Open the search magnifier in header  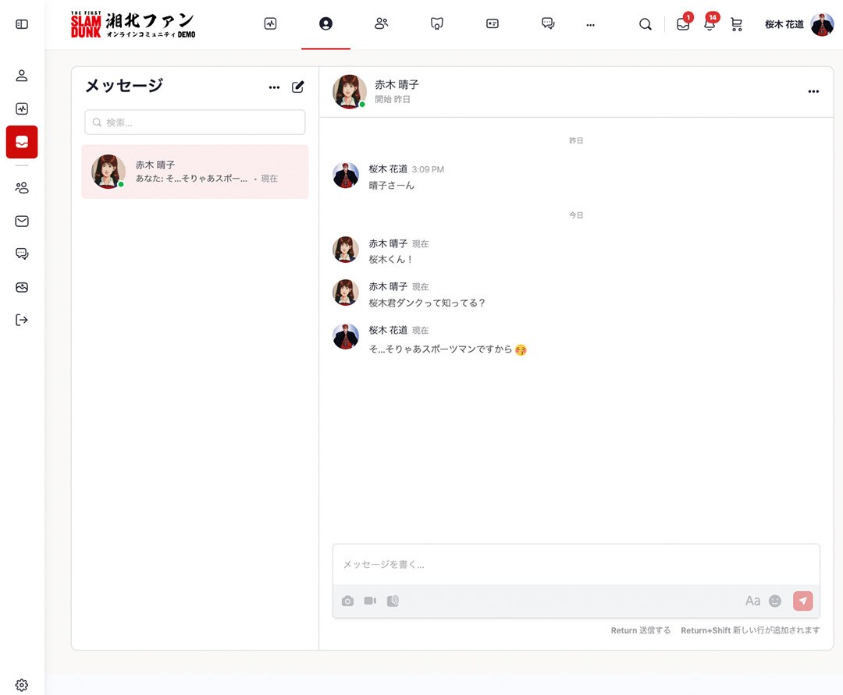tap(646, 24)
